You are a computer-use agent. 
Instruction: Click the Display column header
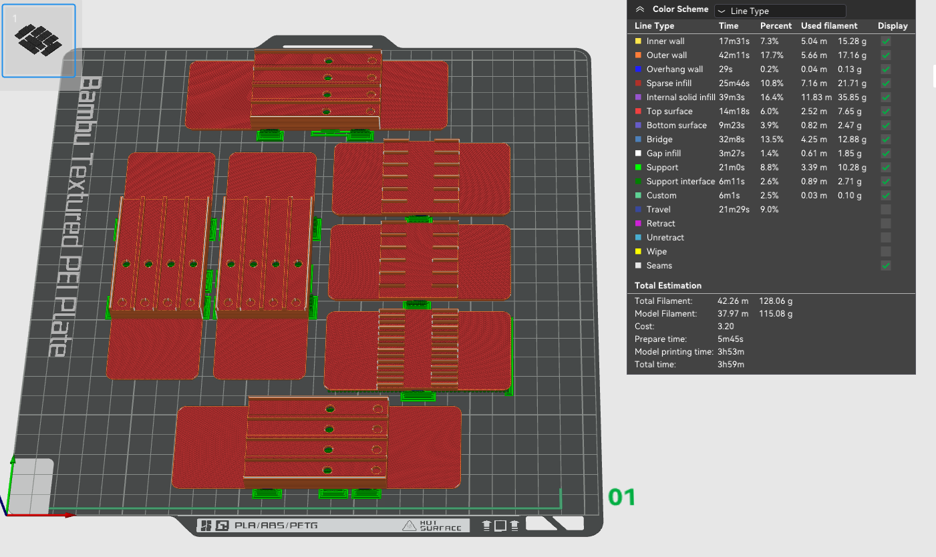892,26
